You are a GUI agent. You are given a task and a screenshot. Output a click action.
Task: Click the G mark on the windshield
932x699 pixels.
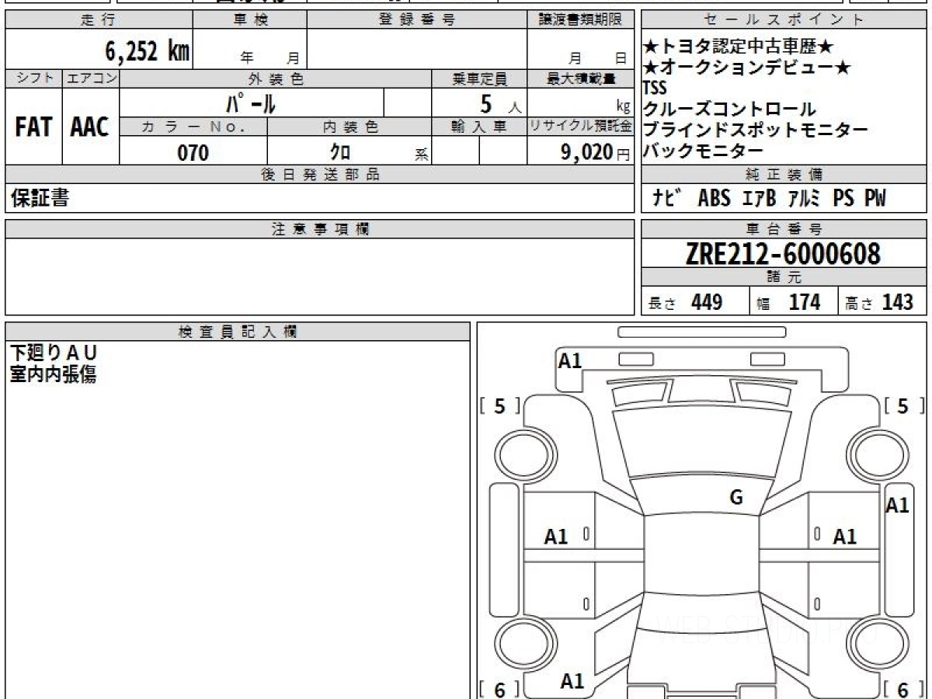pos(736,499)
